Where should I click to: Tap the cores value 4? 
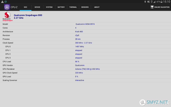pyautogui.click(x=76, y=28)
